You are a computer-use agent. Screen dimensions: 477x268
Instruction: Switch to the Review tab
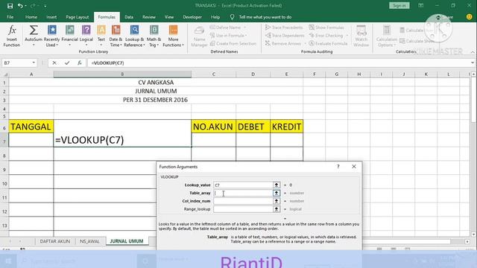149,17
